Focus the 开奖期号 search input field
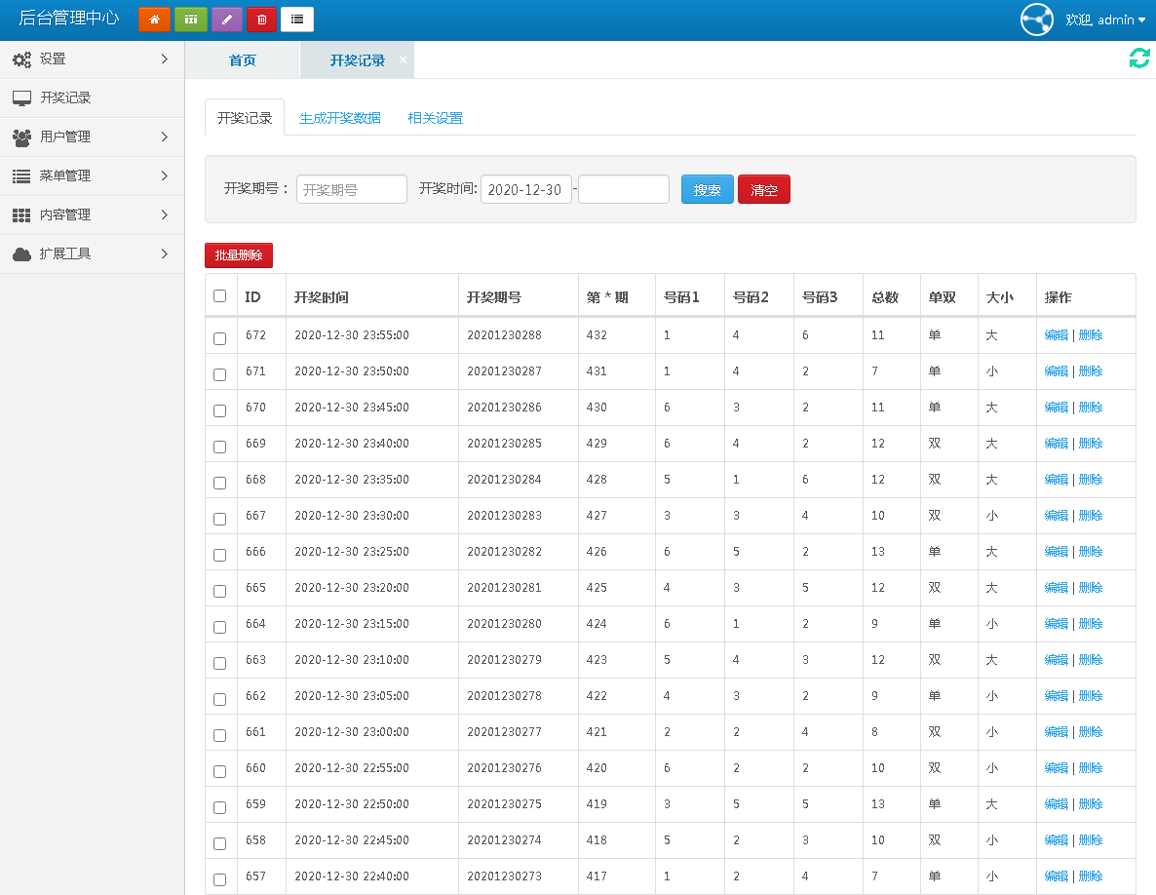 (x=352, y=190)
